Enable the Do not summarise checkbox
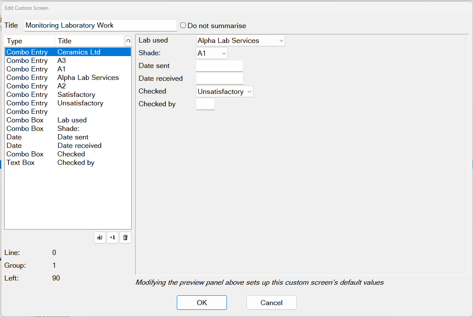Screen dimensions: 473x317 [x=183, y=25]
